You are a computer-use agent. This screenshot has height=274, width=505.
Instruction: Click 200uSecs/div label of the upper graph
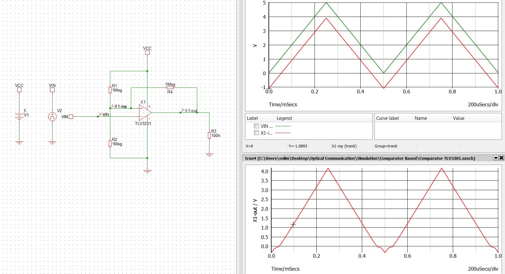point(483,104)
